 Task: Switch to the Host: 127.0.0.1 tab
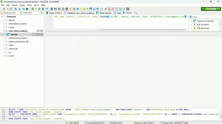point(54,13)
